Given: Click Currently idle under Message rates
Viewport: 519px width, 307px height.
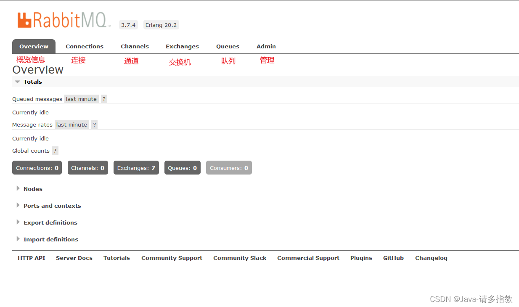Looking at the screenshot, I should click(30, 138).
